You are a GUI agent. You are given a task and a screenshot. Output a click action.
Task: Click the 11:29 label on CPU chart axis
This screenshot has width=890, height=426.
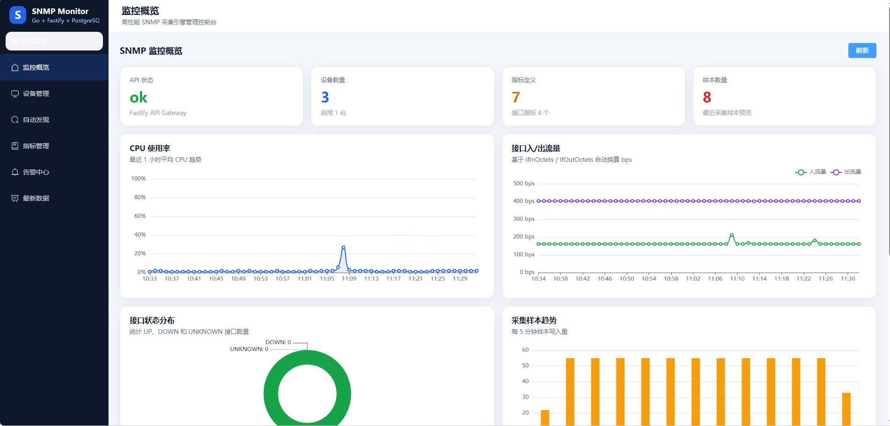460,279
